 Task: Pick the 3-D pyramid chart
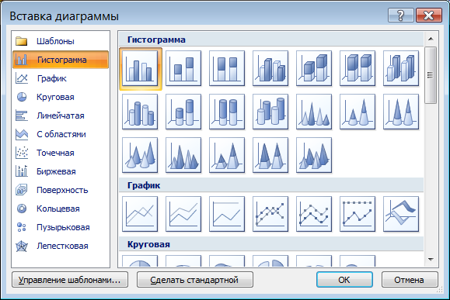click(x=314, y=155)
